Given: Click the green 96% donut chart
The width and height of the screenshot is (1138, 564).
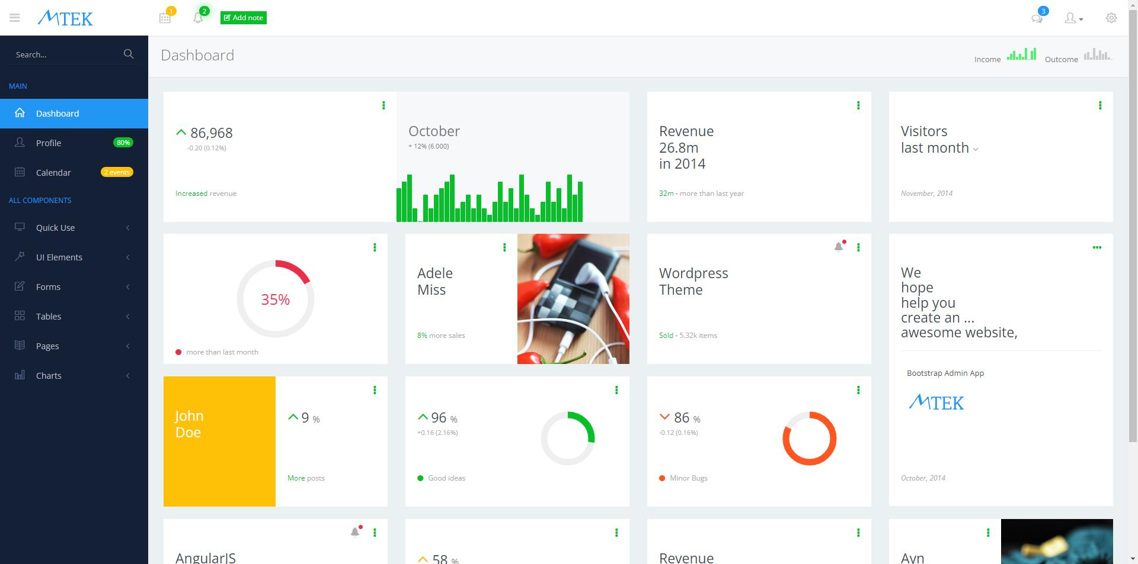Looking at the screenshot, I should click(x=568, y=439).
